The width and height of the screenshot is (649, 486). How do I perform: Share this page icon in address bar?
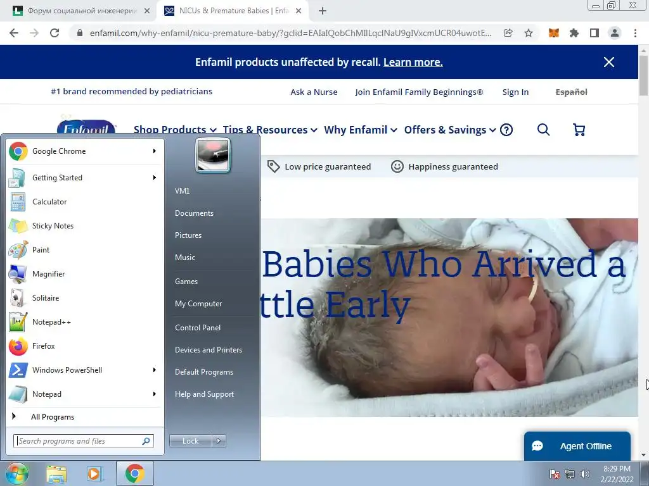pyautogui.click(x=508, y=33)
